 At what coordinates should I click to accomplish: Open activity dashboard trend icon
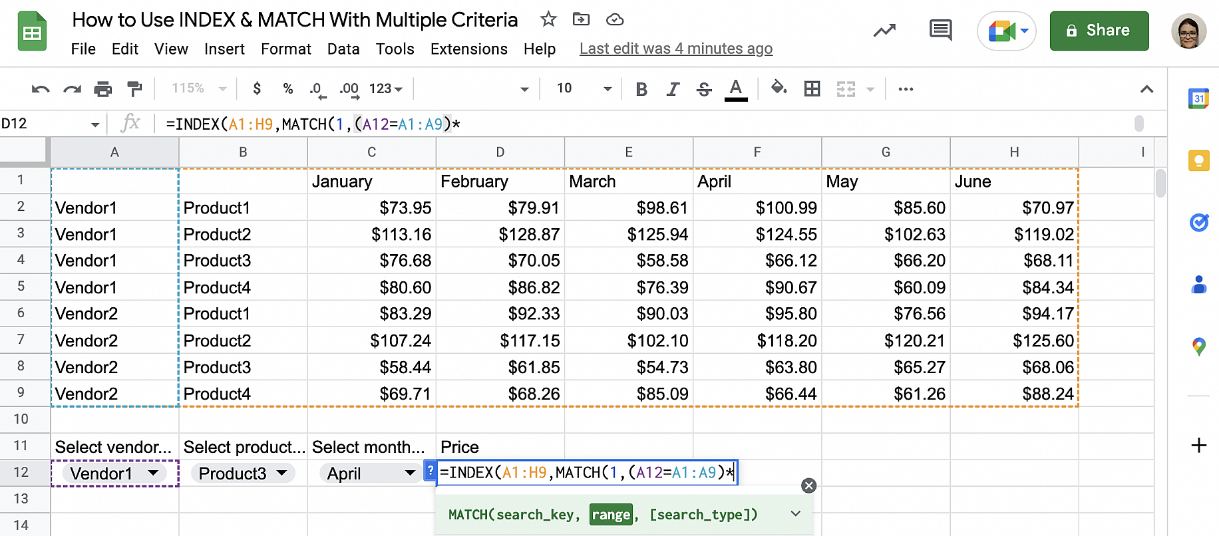tap(884, 31)
